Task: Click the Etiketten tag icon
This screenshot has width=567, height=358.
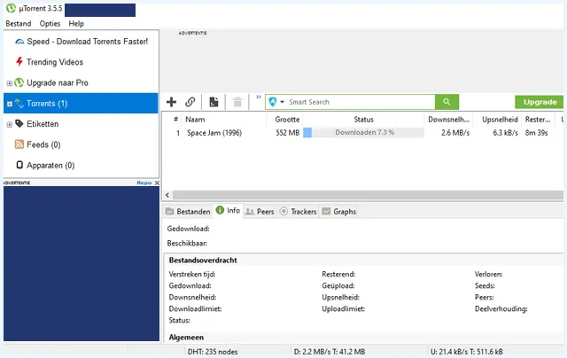Action: [19, 124]
